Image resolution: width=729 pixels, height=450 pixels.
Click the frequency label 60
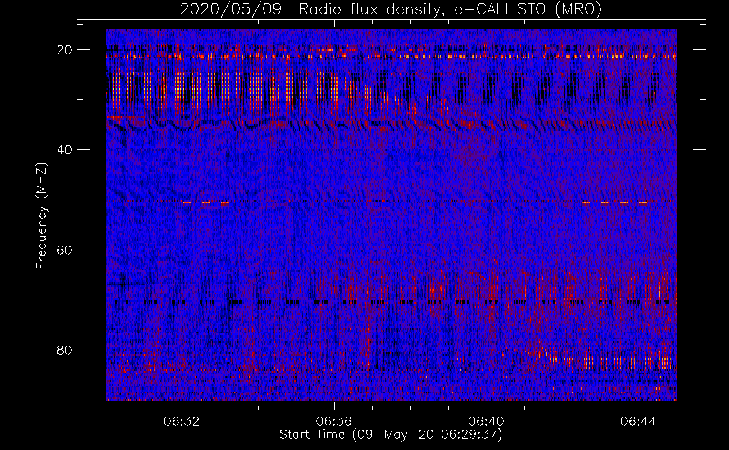(x=65, y=250)
